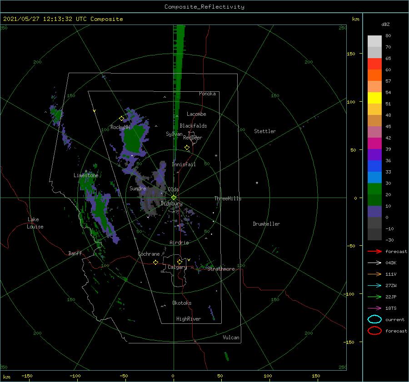Click the cyan 'current' ellipse legend icon

(x=374, y=319)
